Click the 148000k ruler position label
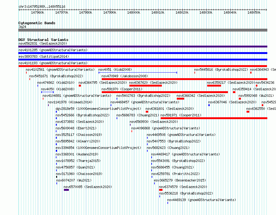This screenshot has height=215, width=276. [x=134, y=12]
